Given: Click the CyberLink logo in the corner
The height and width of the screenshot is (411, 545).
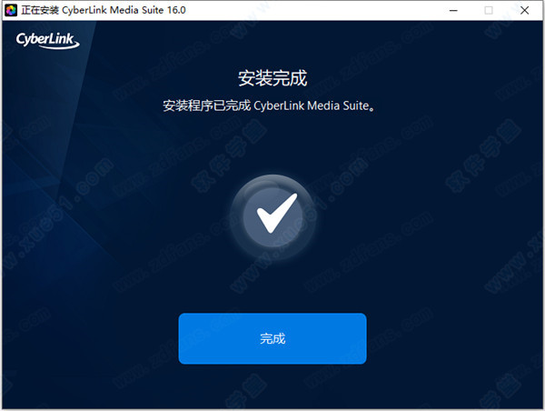Looking at the screenshot, I should [47, 41].
